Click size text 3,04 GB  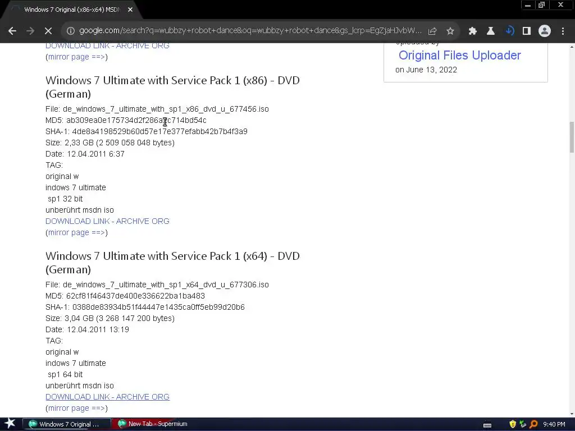pyautogui.click(x=79, y=319)
